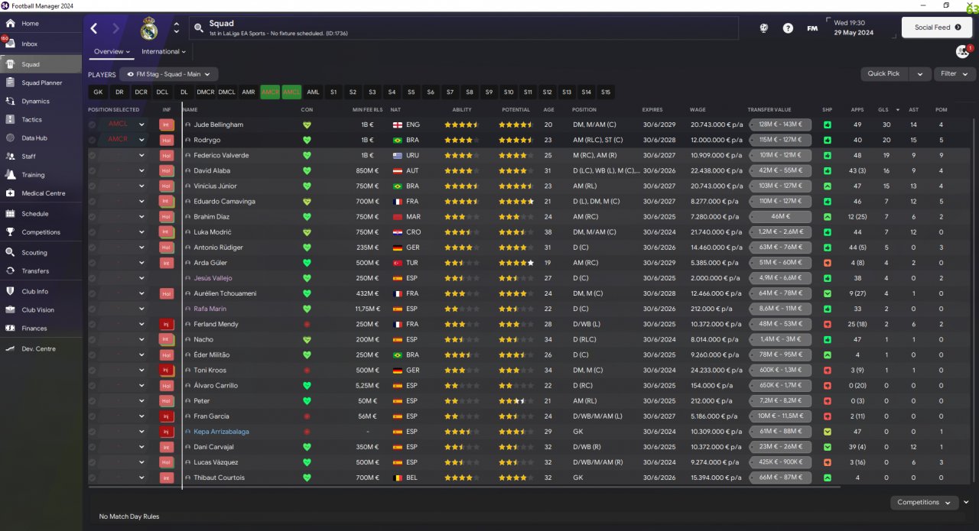Open the Social Feed button
Screen dimensions: 979x531
tap(937, 28)
